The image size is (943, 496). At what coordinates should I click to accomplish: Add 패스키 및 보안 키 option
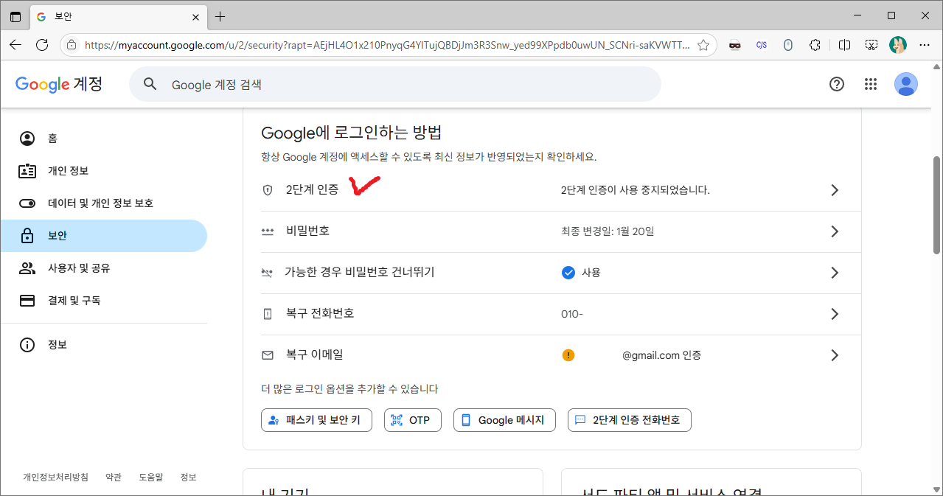(316, 420)
